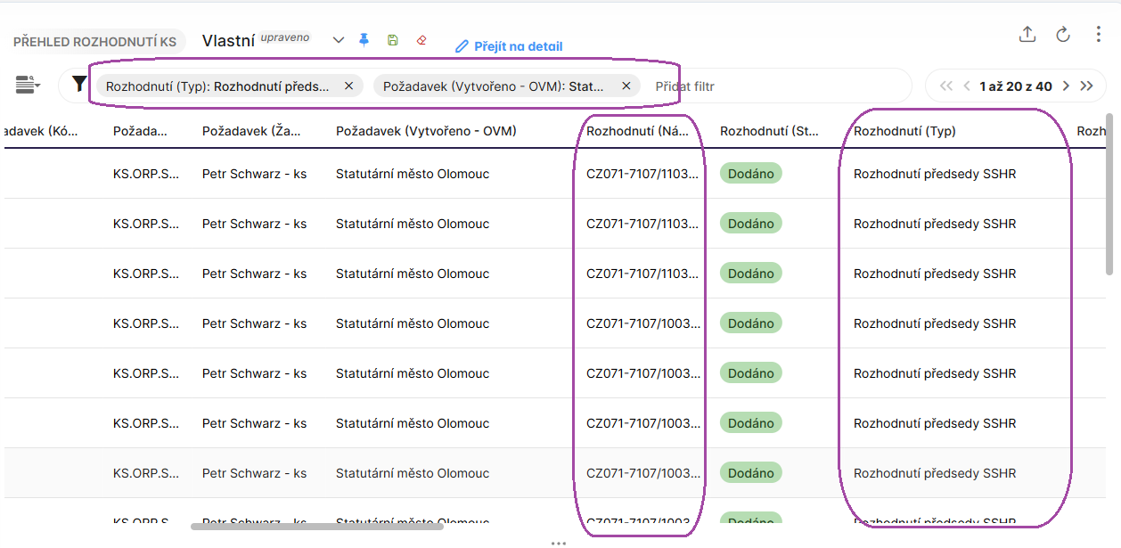Open the three-dot more options menu
The height and width of the screenshot is (548, 1121).
(1099, 35)
